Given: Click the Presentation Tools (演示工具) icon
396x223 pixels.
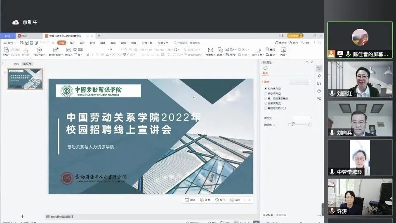Looking at the screenshot, I should tap(258, 50).
